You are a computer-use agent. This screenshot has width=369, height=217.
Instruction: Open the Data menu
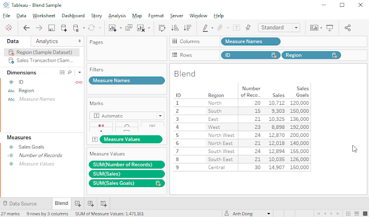pos(21,16)
